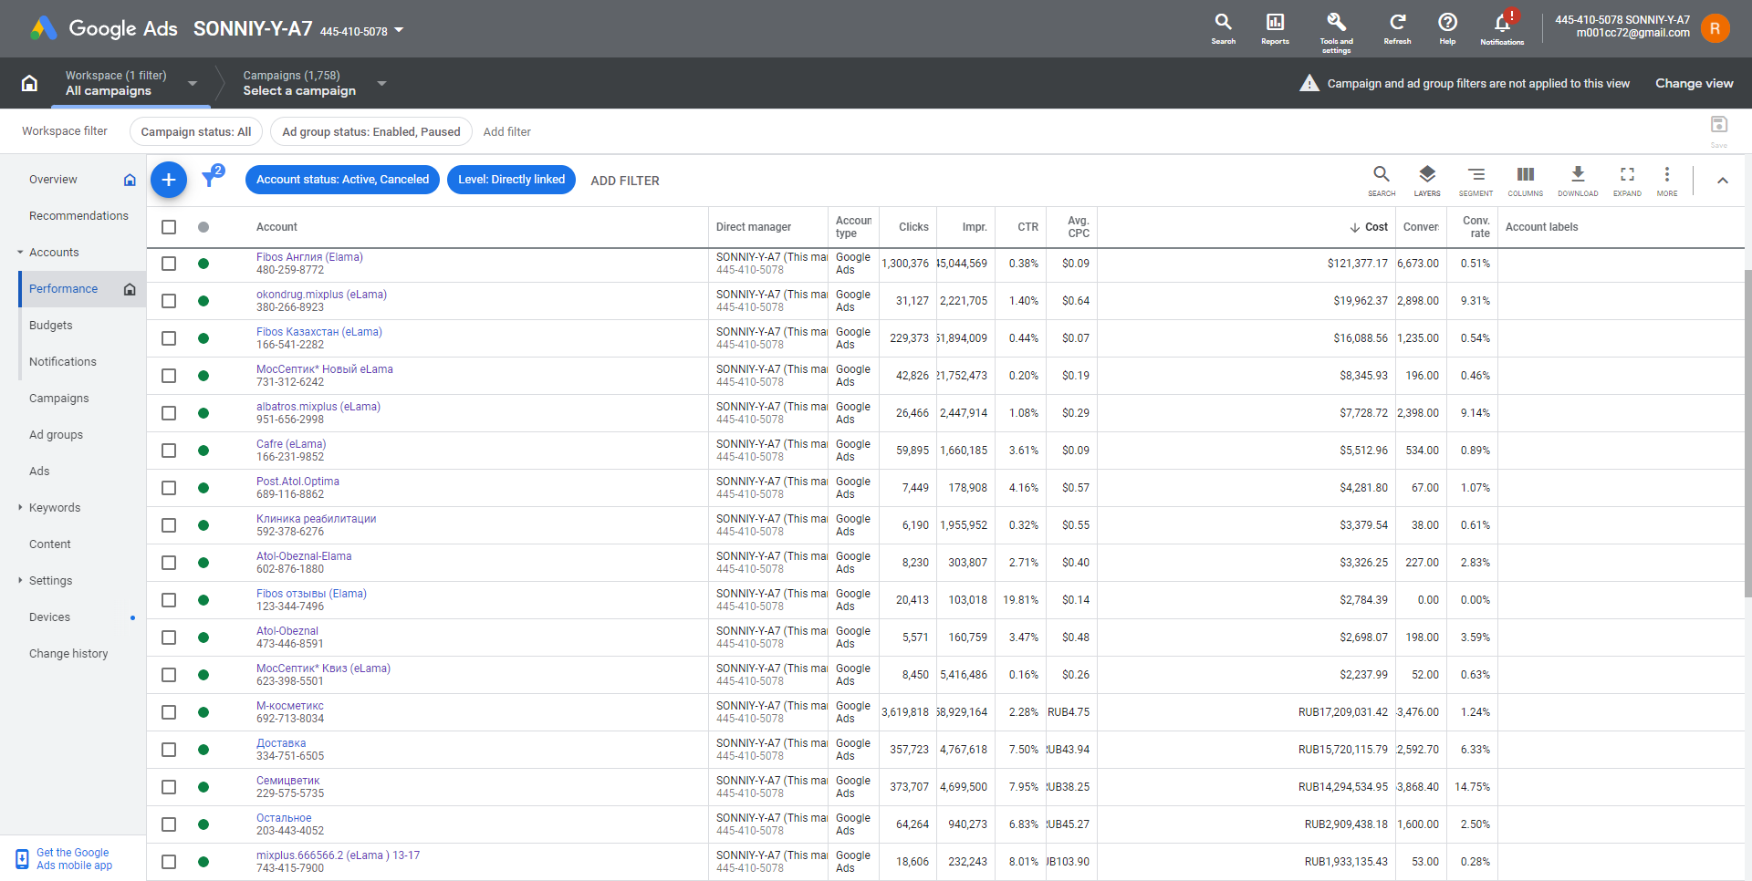Go to the home icon in navigation bar

point(29,83)
